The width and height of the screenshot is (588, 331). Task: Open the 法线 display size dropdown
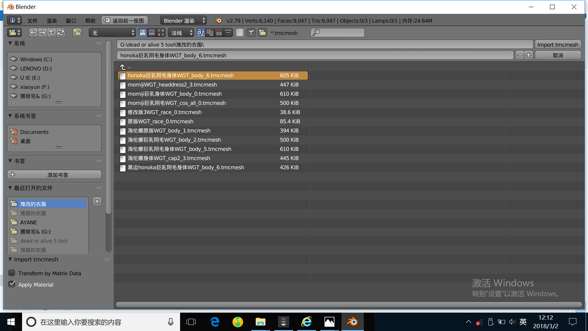point(181,33)
